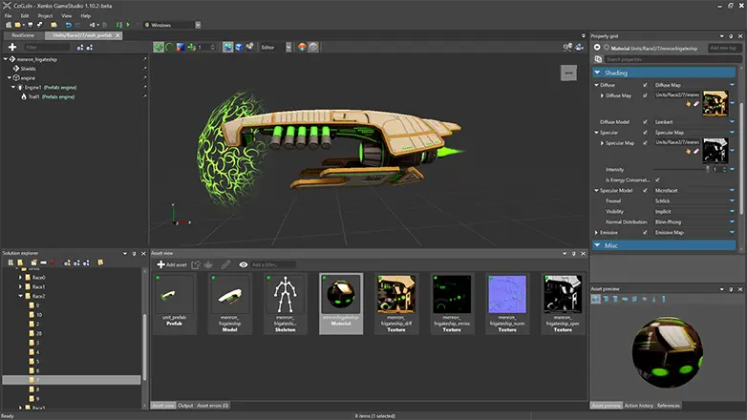Toggle the Emissive checkbox
The width and height of the screenshot is (747, 420).
[645, 232]
